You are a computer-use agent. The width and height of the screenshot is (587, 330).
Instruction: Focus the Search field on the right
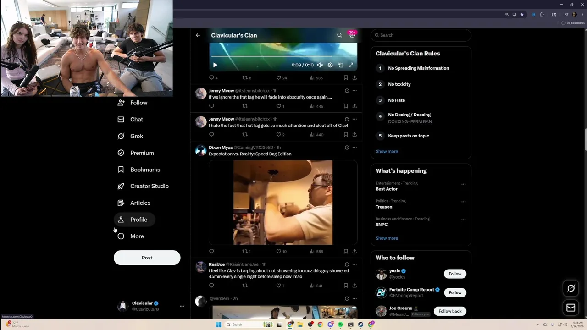tap(421, 35)
